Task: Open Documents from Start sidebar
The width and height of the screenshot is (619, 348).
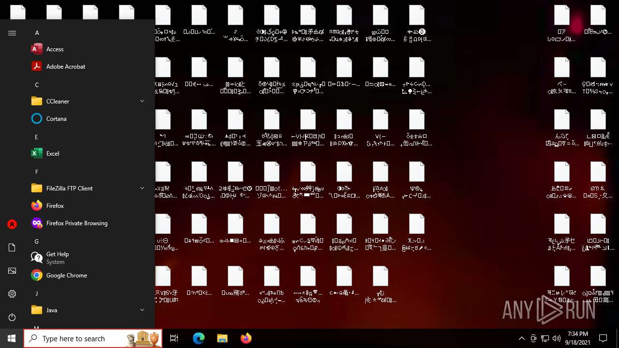Action: point(12,247)
